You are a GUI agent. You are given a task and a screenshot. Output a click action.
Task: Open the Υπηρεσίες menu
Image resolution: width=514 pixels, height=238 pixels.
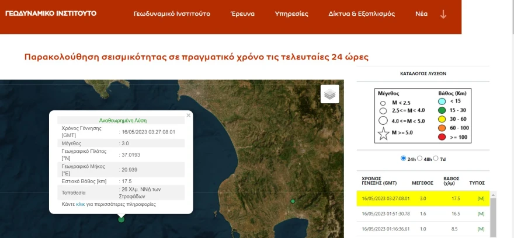(x=291, y=13)
